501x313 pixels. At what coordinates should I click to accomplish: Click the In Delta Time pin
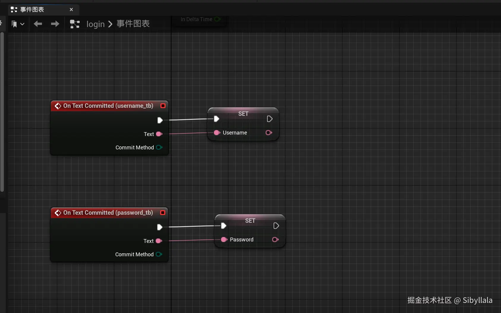point(218,19)
